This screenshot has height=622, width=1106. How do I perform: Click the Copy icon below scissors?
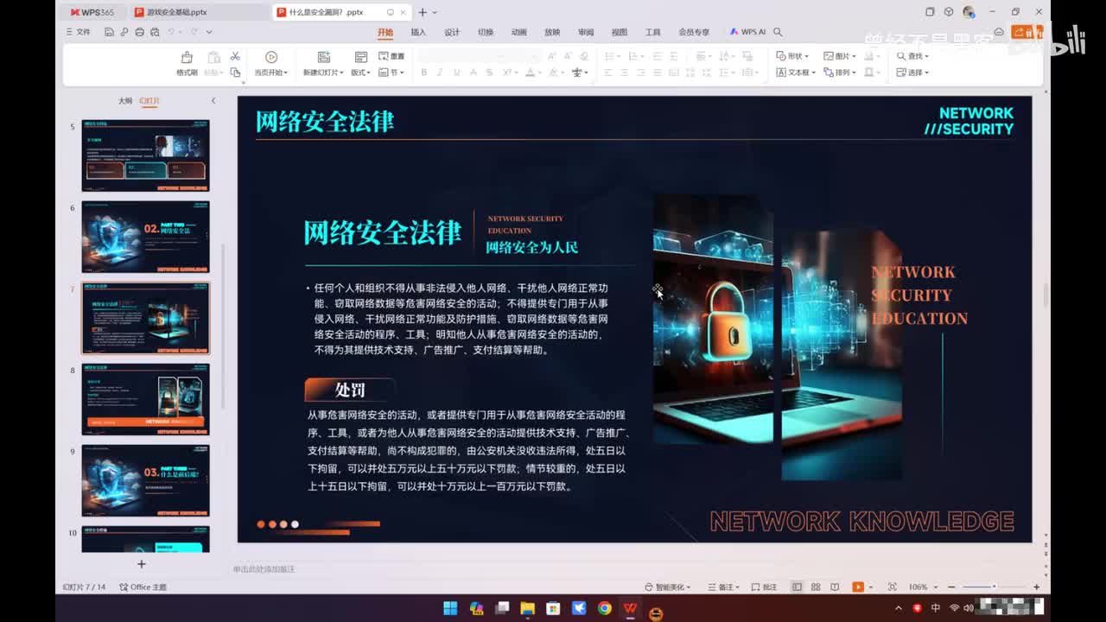234,73
